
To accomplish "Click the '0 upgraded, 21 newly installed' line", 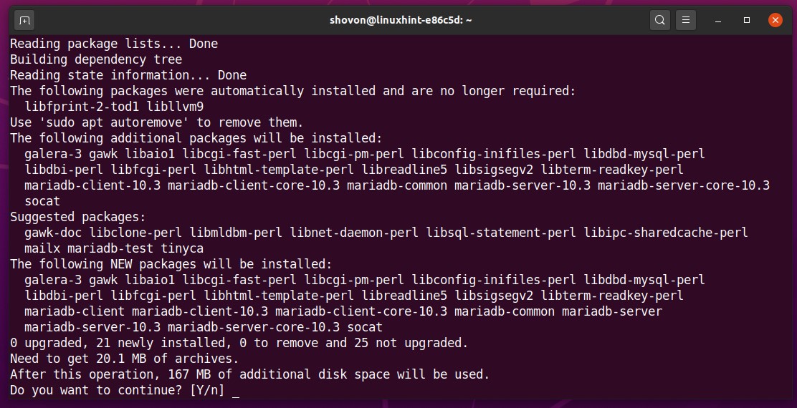I will click(239, 343).
